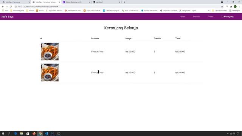This screenshot has height=136, width=242.
Task: Switch to the first Toko Saya tab
Action: tap(16, 2)
